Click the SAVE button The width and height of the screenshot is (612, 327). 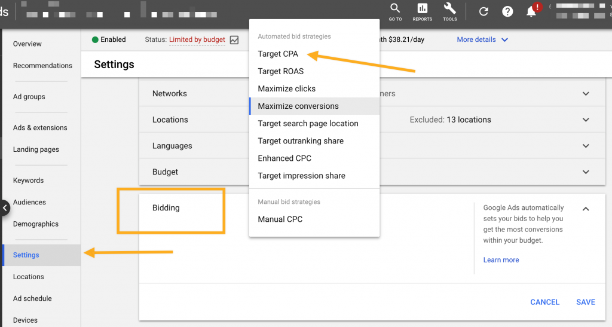[586, 302]
